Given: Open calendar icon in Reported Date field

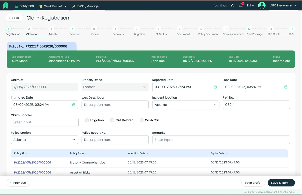Looking at the screenshot, I should click(x=215, y=87).
